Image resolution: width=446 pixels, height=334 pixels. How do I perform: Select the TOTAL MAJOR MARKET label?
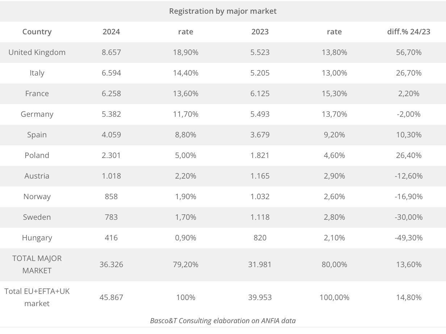click(x=37, y=264)
